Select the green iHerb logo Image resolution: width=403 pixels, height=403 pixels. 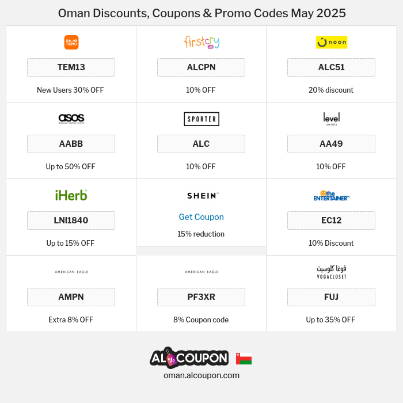[71, 195]
